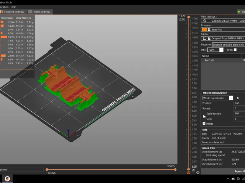Image resolution: width=245 pixels, height=183 pixels.
Task: Click the legend row showing 8.5%
Action: (x=17, y=59)
